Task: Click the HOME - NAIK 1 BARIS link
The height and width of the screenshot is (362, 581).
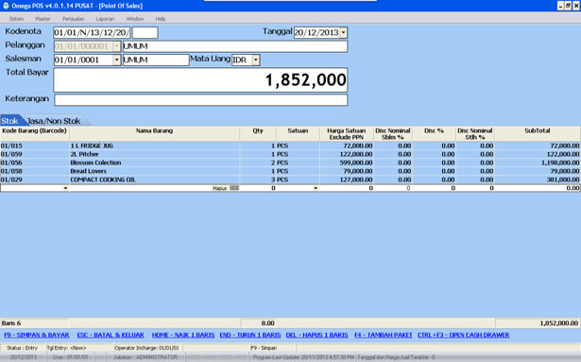Action: pyautogui.click(x=183, y=335)
